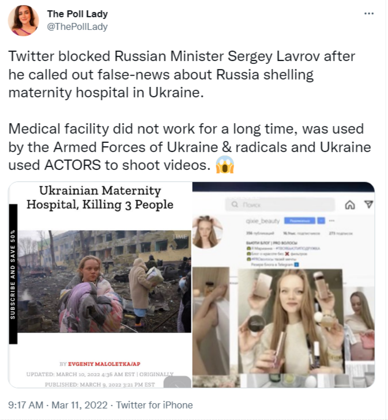Click the qixie_beauty profile picture
Image resolution: width=388 pixels, height=420 pixels.
208,232
